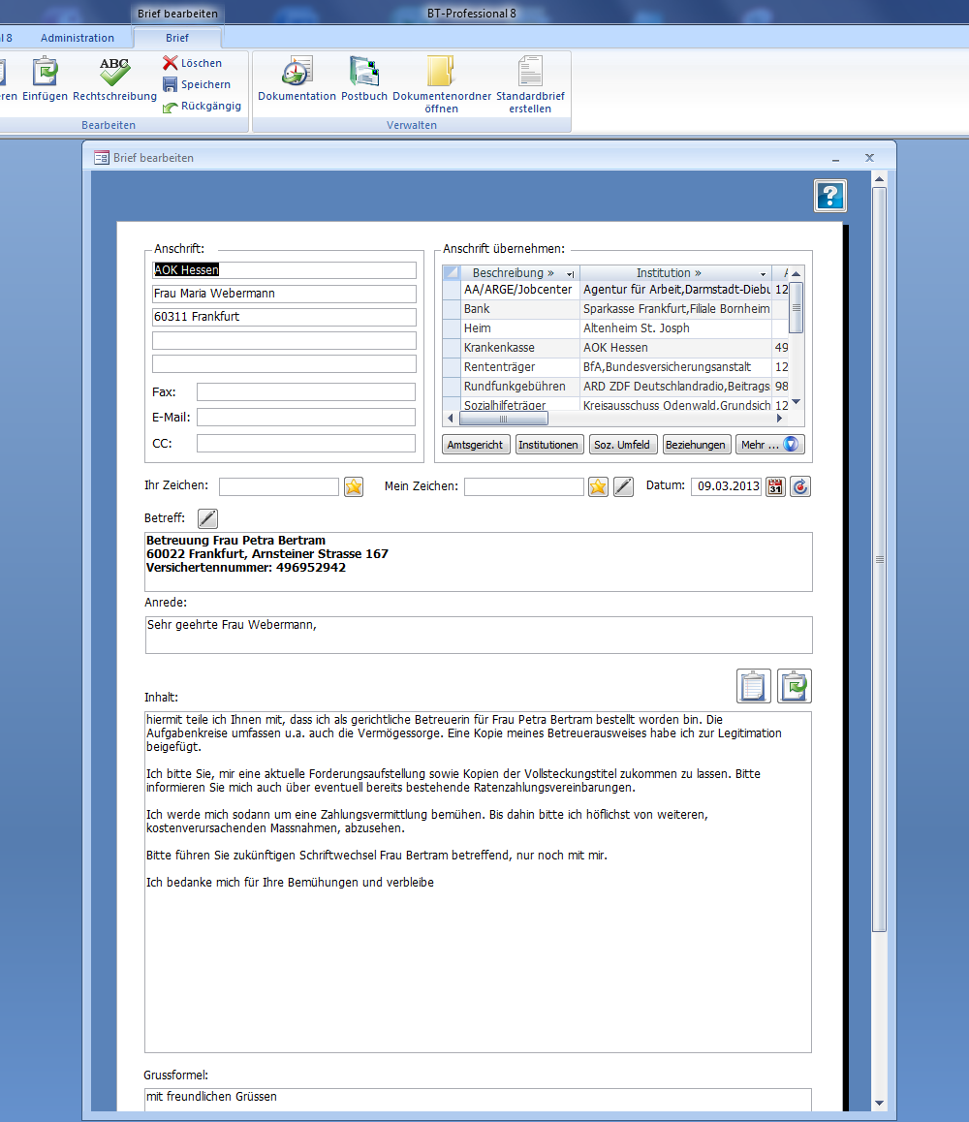Switch to the Administration ribbon tab
Screen dimensions: 969x1122
[x=78, y=38]
